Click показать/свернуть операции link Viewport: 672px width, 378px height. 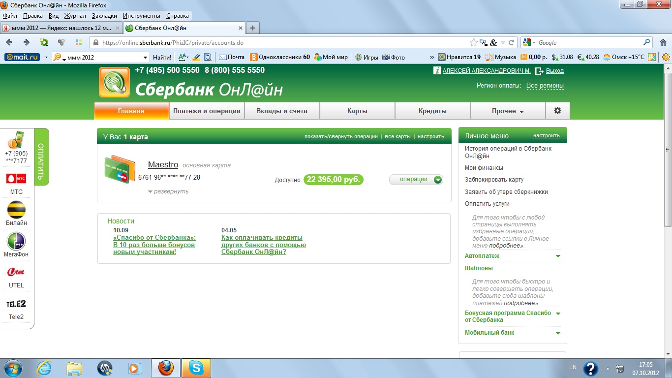click(x=341, y=136)
